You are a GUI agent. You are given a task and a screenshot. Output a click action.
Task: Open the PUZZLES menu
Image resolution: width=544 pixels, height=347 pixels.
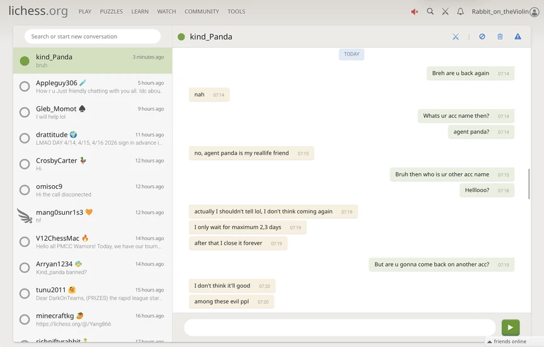111,11
